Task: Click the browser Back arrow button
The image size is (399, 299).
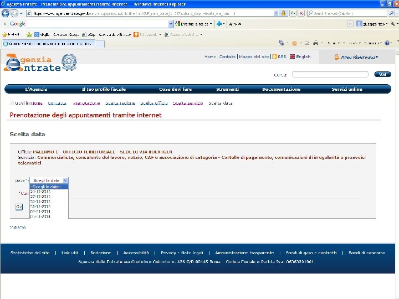Action: pyautogui.click(x=6, y=13)
